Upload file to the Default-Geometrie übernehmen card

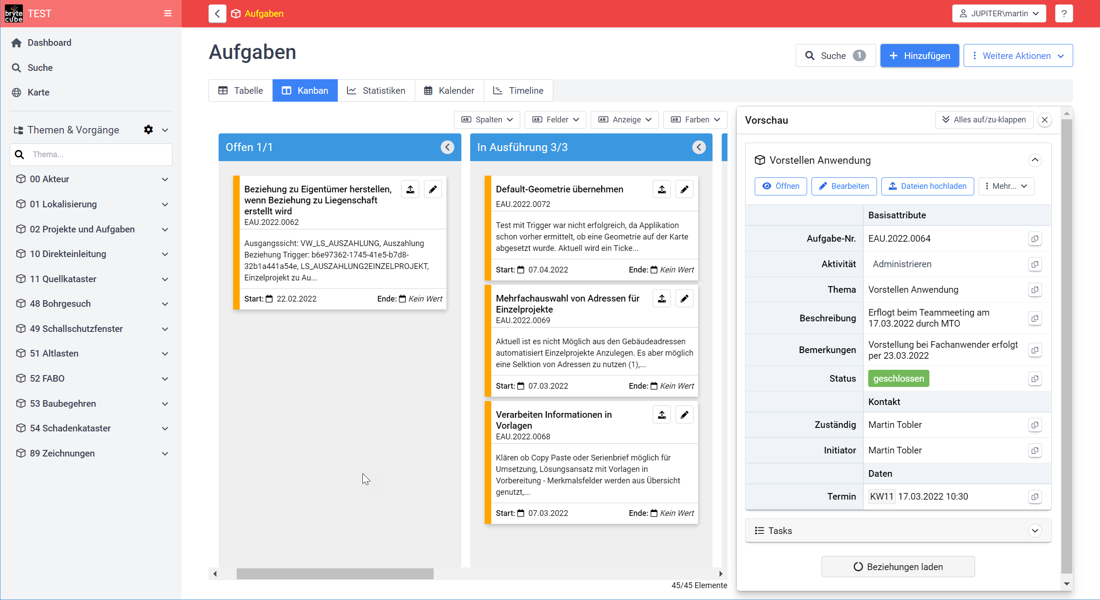662,189
